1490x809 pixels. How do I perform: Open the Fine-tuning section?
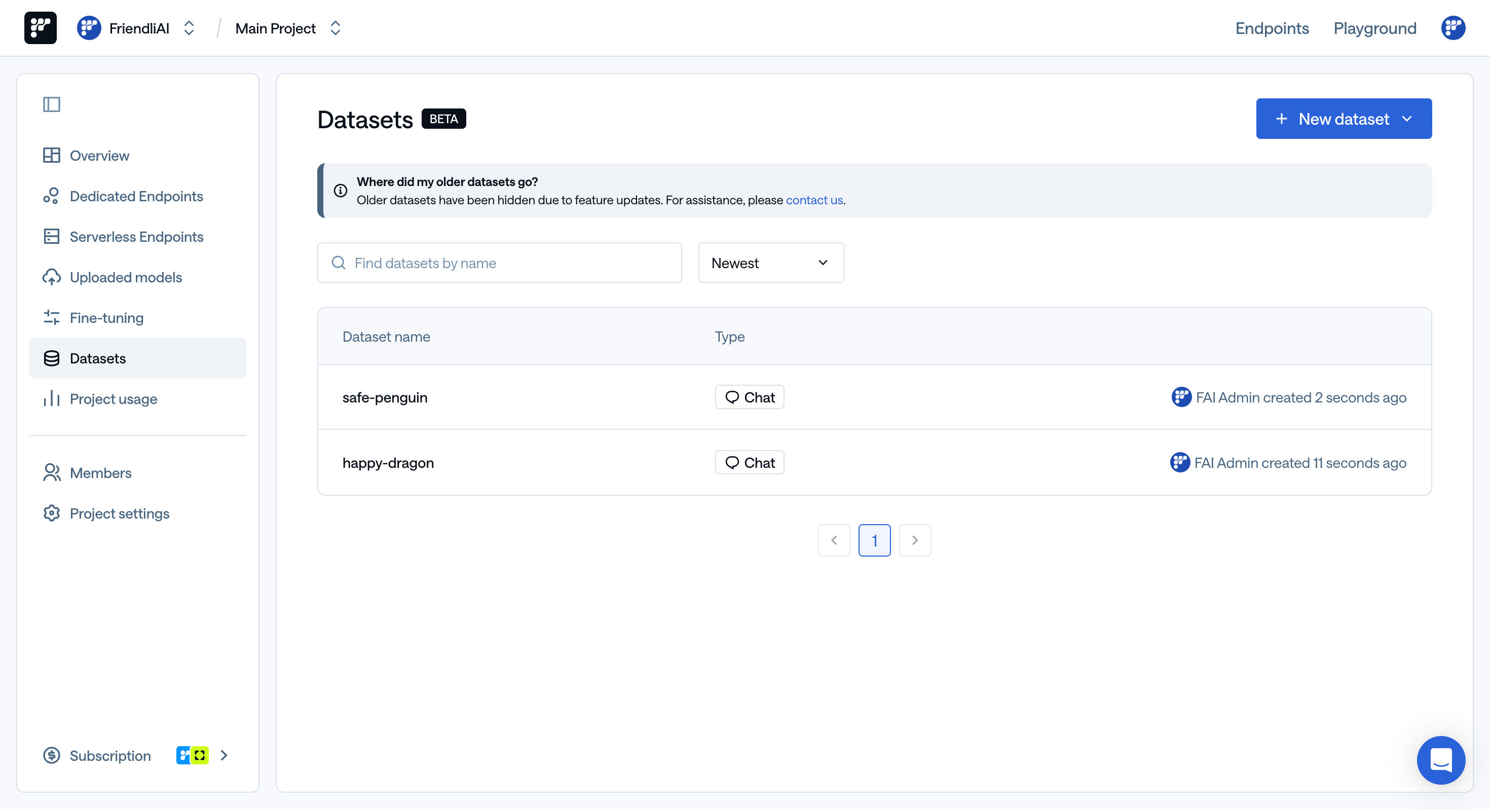tap(106, 317)
